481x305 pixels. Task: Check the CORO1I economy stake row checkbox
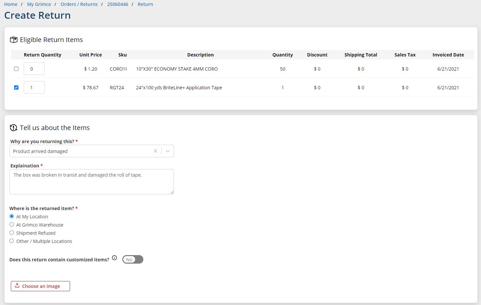tap(16, 69)
